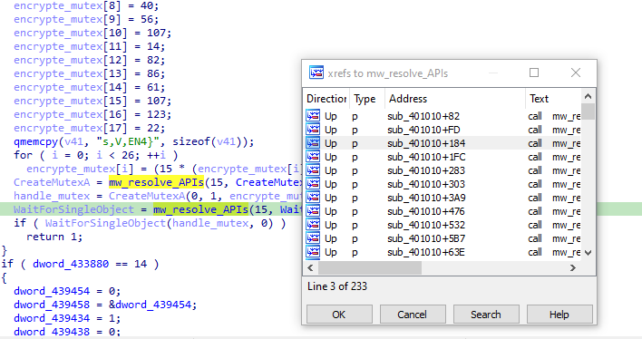Select address sub_401010+82 in xref list
The image size is (642, 339).
(x=423, y=116)
